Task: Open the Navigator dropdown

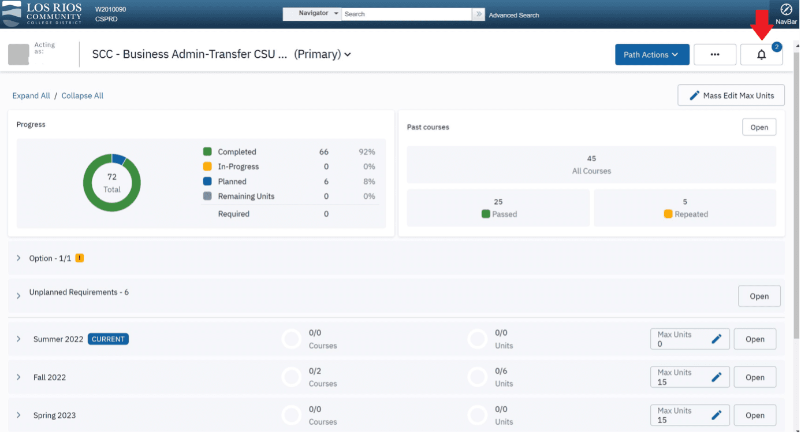Action: tap(312, 14)
